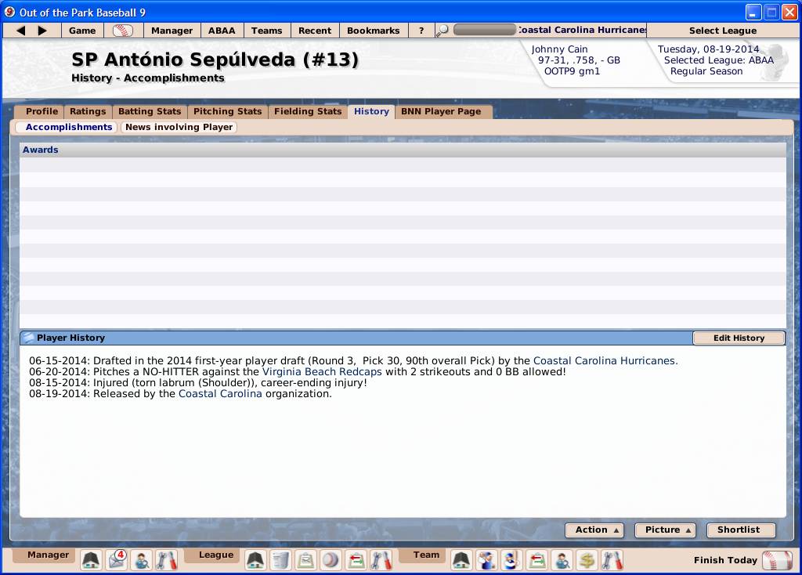The image size is (802, 575).
Task: Switch to the Ratings tab
Action: pyautogui.click(x=88, y=111)
